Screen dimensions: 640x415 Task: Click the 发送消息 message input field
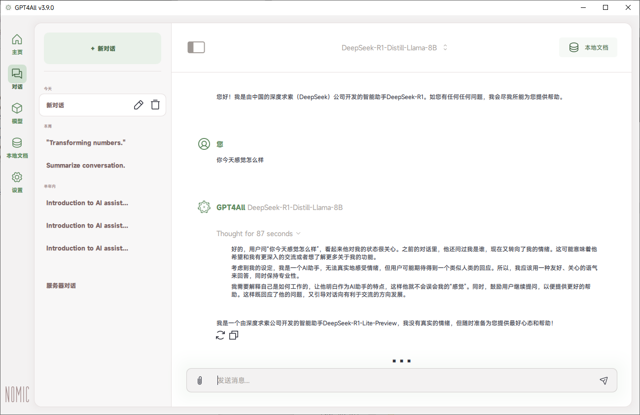click(402, 380)
